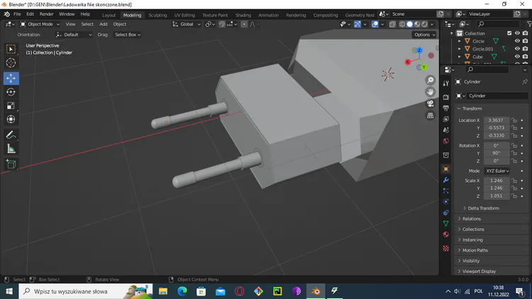Image resolution: width=532 pixels, height=299 pixels.
Task: Open the Output properties tab
Action: [446, 108]
